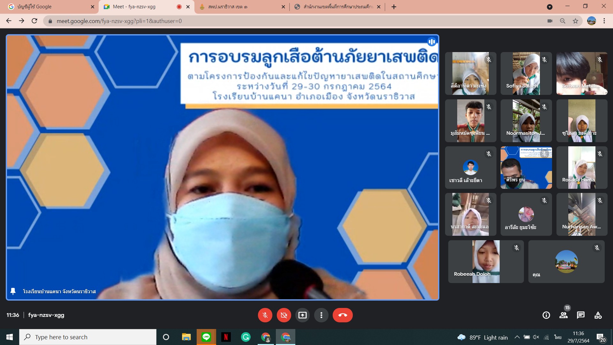This screenshot has width=613, height=345.
Task: Toggle the disabled camera button
Action: (x=284, y=315)
